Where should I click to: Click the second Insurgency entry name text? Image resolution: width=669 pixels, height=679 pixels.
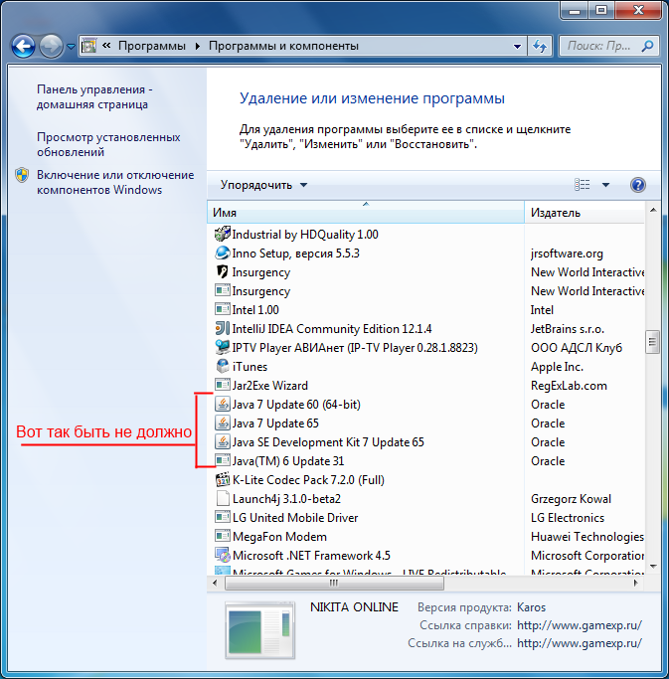click(x=261, y=291)
